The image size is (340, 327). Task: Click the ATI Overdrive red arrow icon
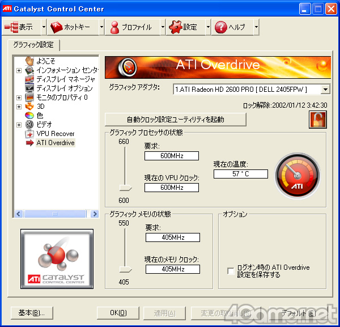tap(29, 143)
